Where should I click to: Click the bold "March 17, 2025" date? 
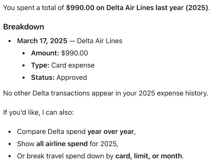click(42, 41)
